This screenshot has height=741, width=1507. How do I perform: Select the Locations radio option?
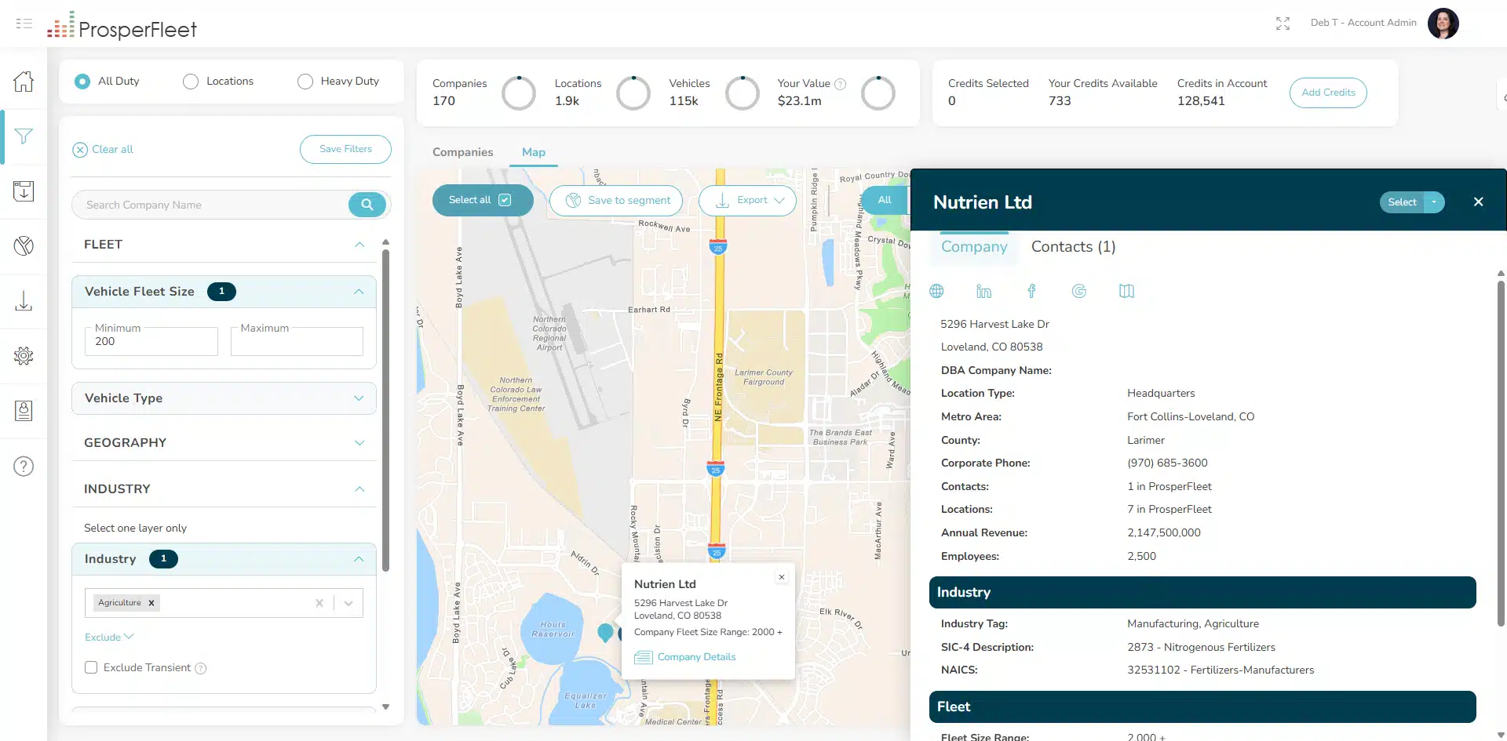coord(191,82)
